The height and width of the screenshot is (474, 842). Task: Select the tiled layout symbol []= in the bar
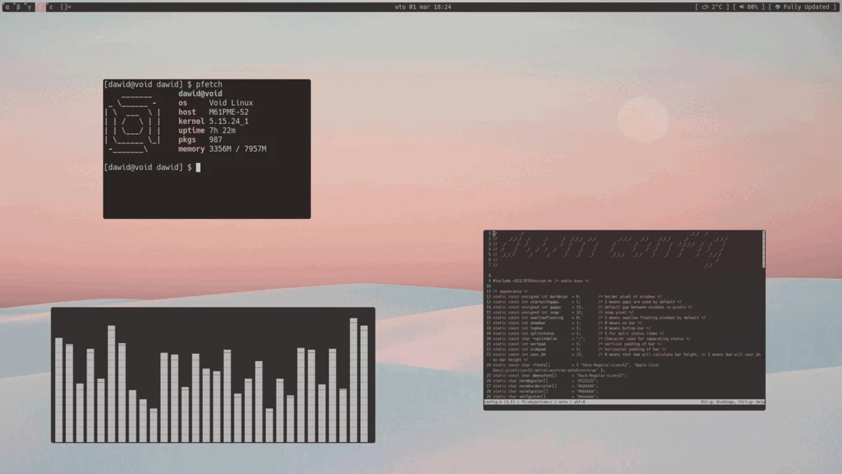[64, 8]
